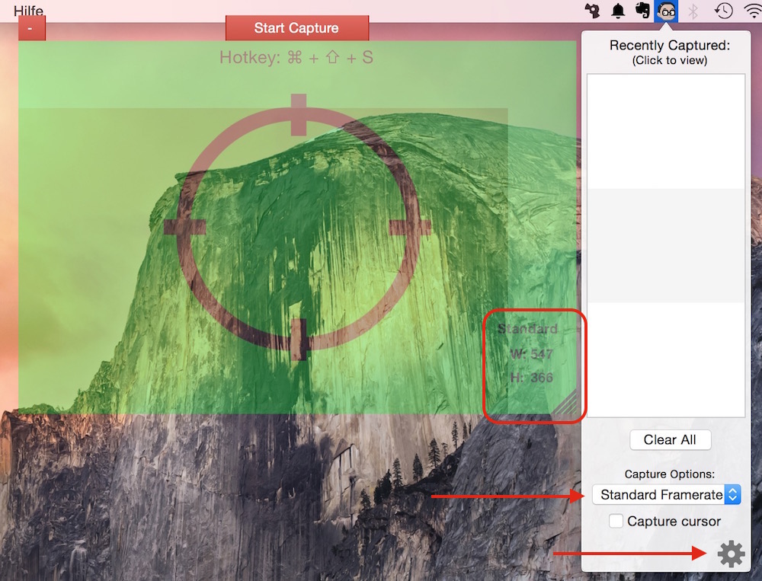The height and width of the screenshot is (581, 762).
Task: Open the Wi-Fi status menu
Action: click(752, 11)
